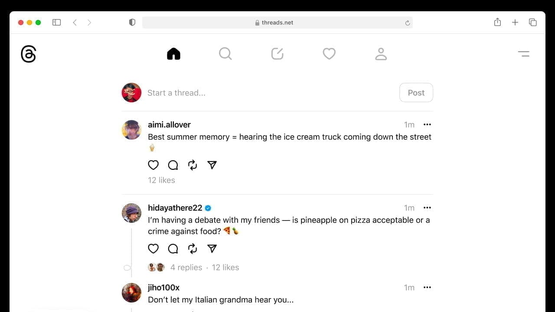The height and width of the screenshot is (312, 555).
Task: Share hidayathere22's post via the send icon
Action: [x=212, y=249]
